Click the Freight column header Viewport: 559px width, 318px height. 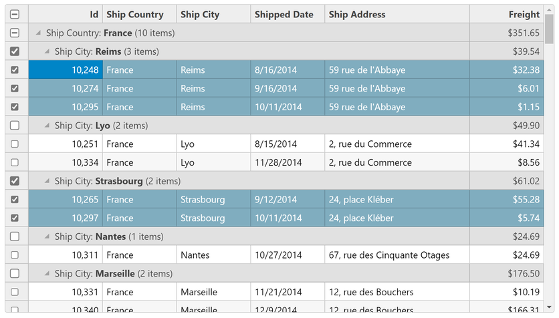pos(524,14)
